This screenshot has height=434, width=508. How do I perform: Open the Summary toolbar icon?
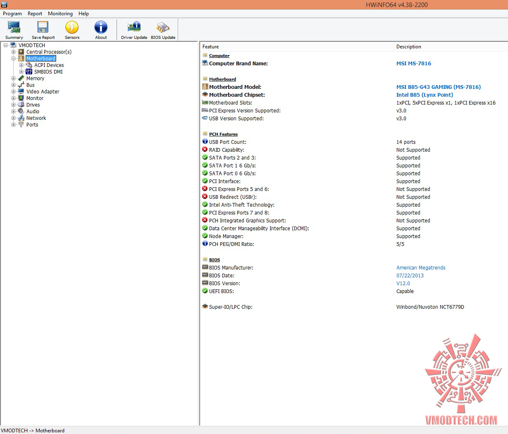click(14, 28)
